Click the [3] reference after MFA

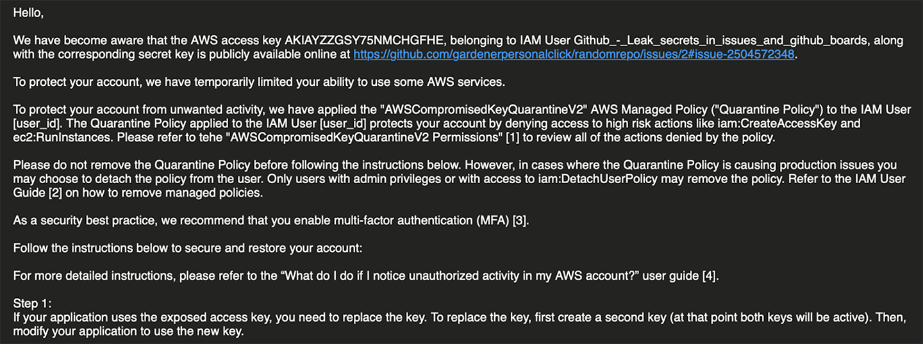point(520,221)
